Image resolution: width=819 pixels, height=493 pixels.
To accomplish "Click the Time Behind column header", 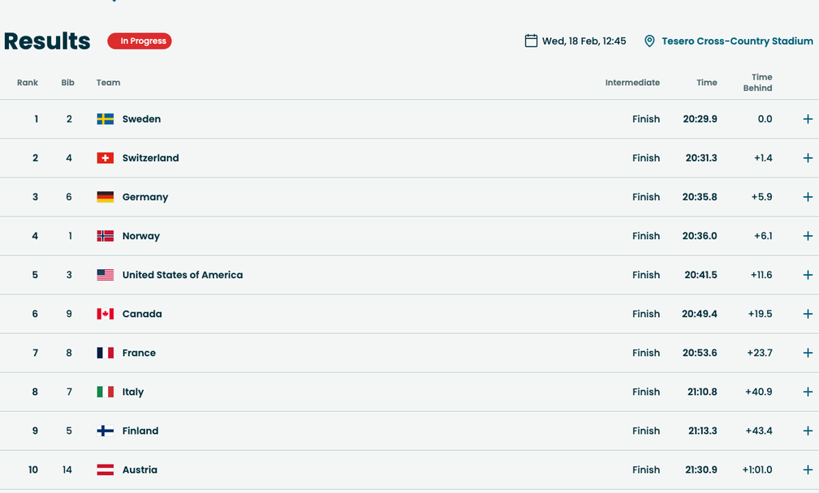I will pyautogui.click(x=757, y=83).
